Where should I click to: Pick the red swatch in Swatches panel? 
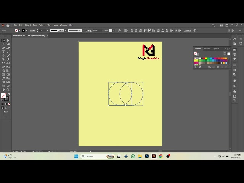click(x=204, y=58)
